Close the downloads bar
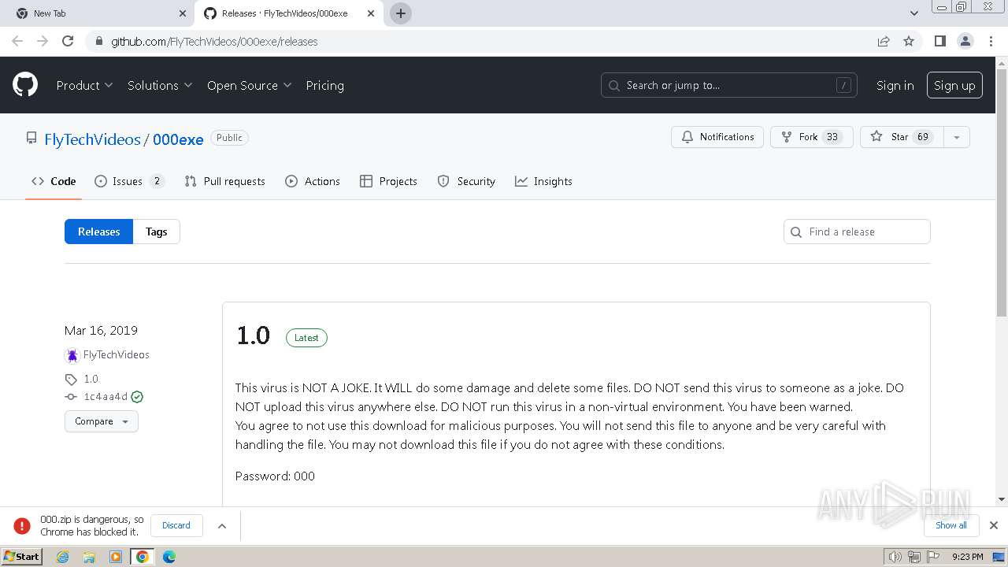1008x567 pixels. pos(993,525)
